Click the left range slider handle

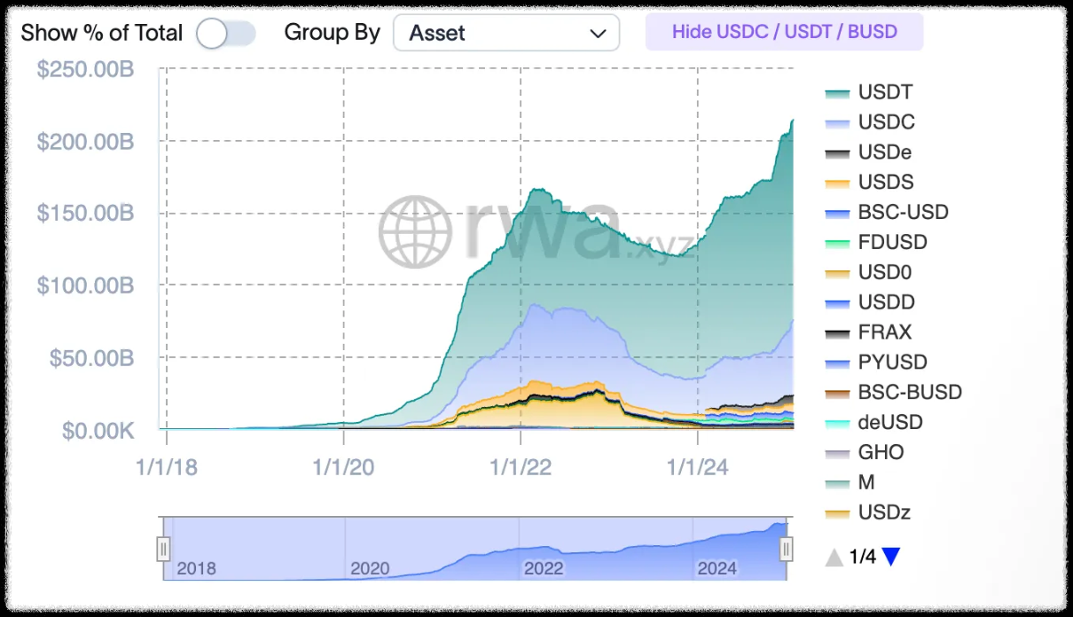tap(163, 550)
